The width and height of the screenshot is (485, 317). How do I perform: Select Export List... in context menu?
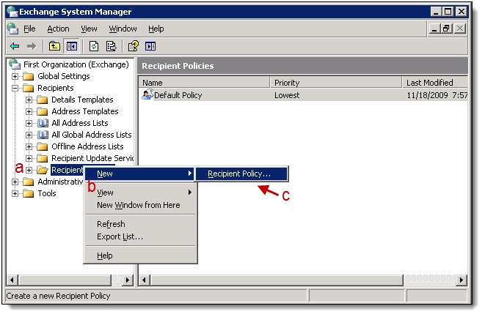[x=140, y=236]
